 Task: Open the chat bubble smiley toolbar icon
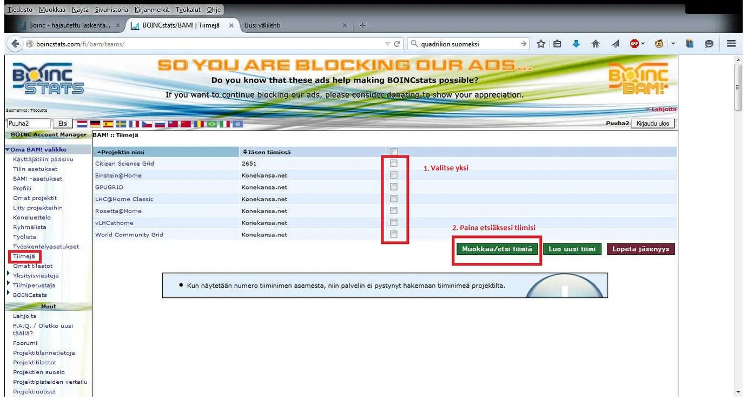pos(709,44)
